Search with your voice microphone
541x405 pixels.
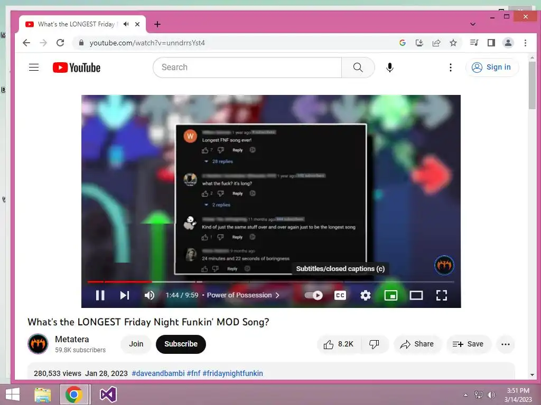point(389,67)
